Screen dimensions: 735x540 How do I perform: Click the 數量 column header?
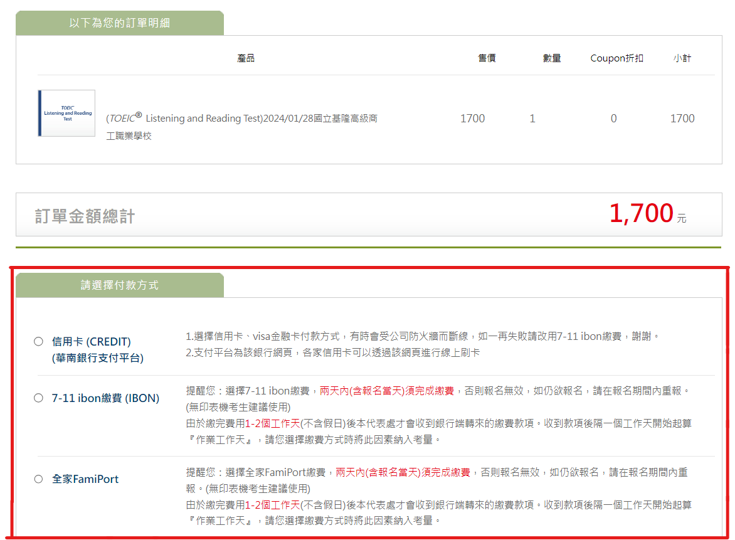tap(551, 58)
